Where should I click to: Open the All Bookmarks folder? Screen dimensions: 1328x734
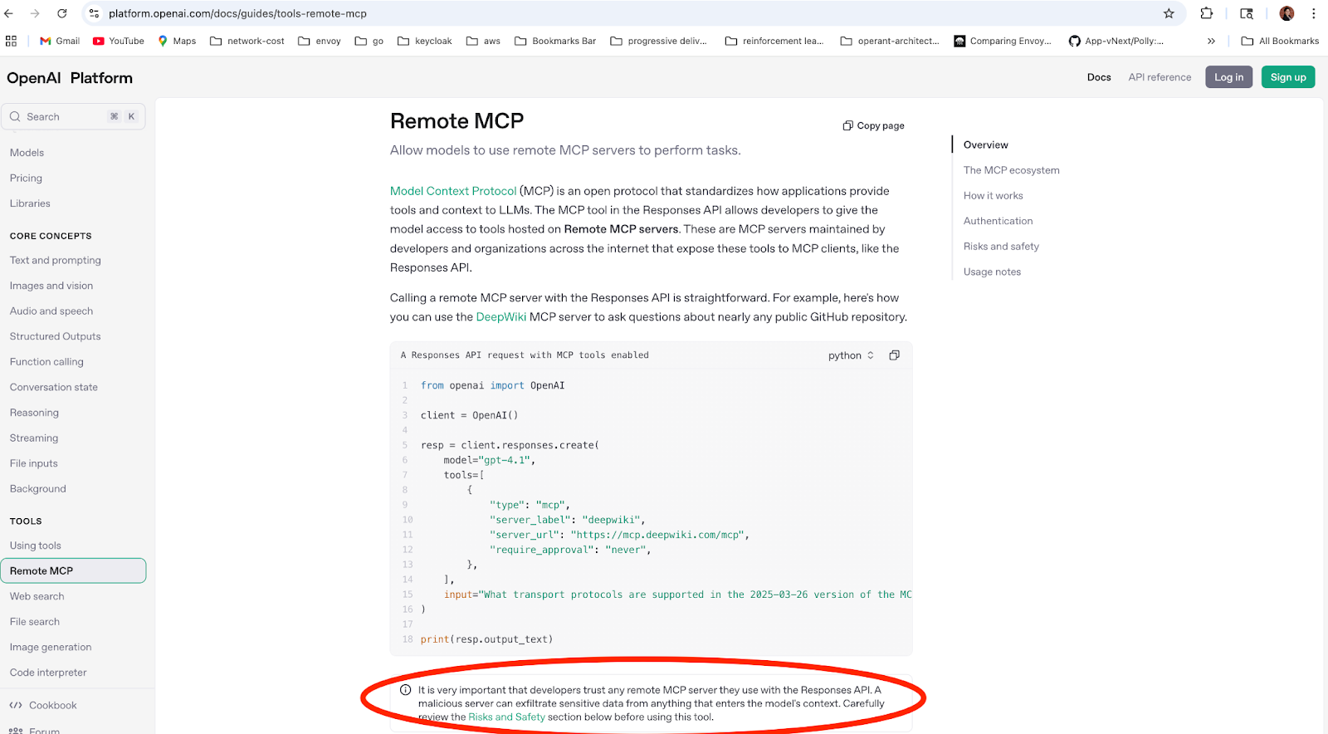point(1280,41)
